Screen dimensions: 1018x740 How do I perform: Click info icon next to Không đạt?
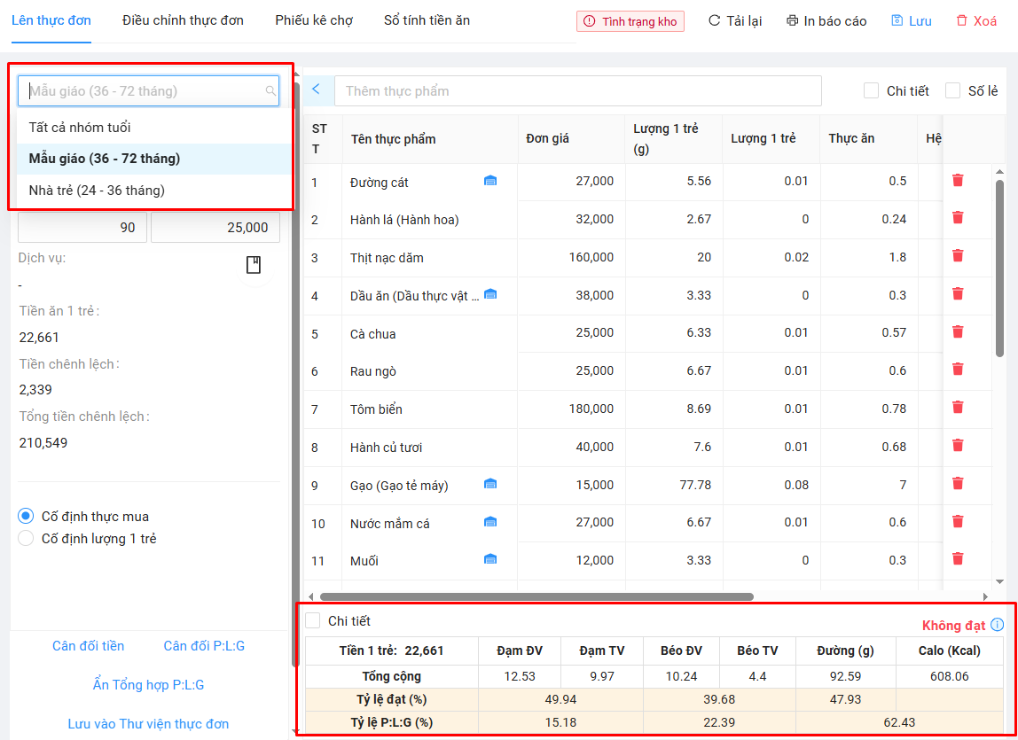pyautogui.click(x=998, y=625)
